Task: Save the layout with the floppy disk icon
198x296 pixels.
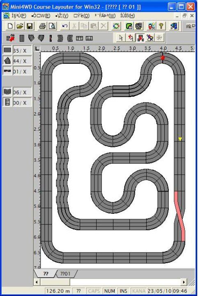Action: click(x=30, y=26)
